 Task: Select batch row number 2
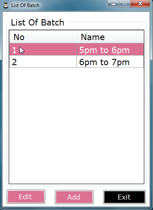click(x=76, y=61)
